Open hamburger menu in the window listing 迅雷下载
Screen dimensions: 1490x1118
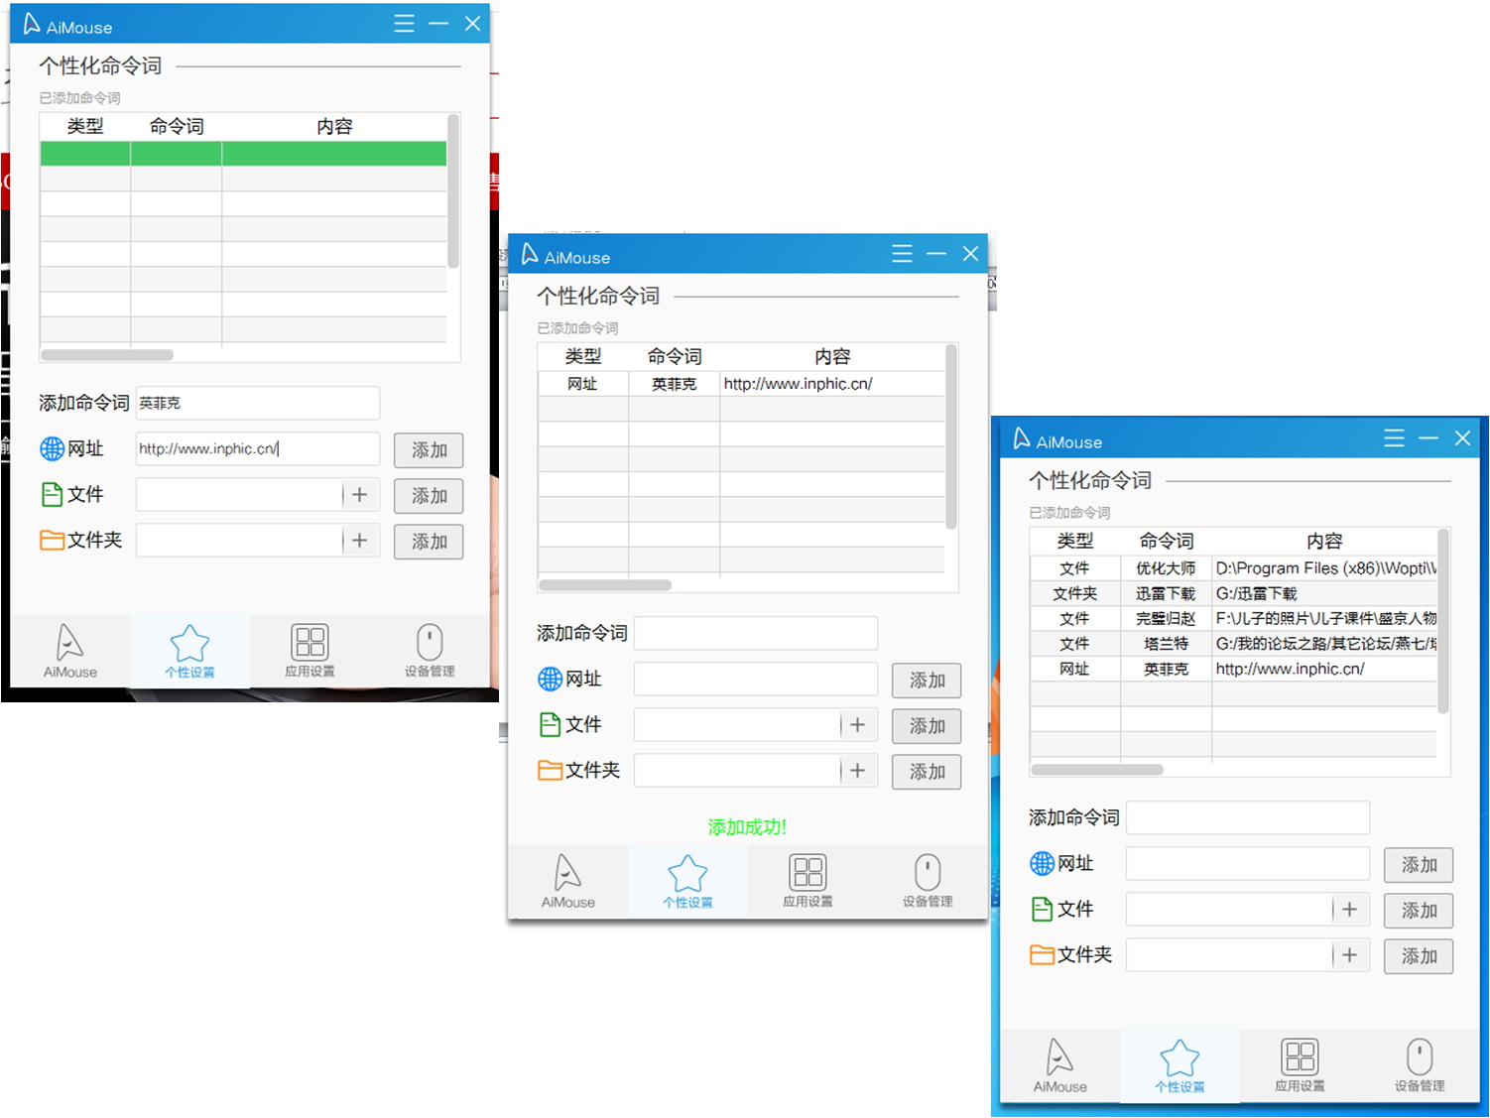tap(1394, 438)
